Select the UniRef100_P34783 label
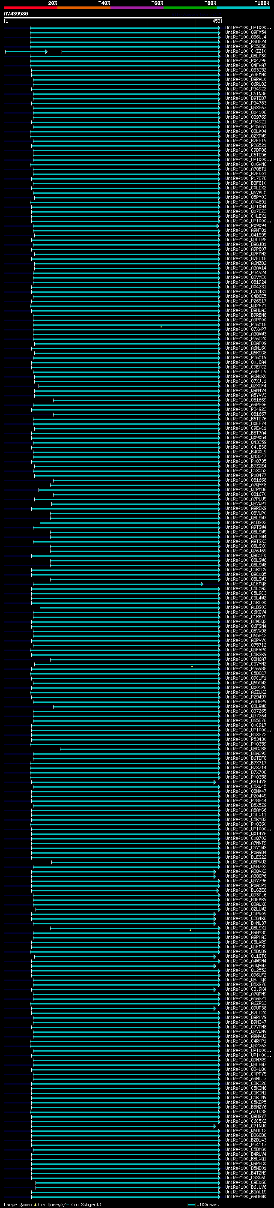274x1208 pixels. tap(245, 103)
